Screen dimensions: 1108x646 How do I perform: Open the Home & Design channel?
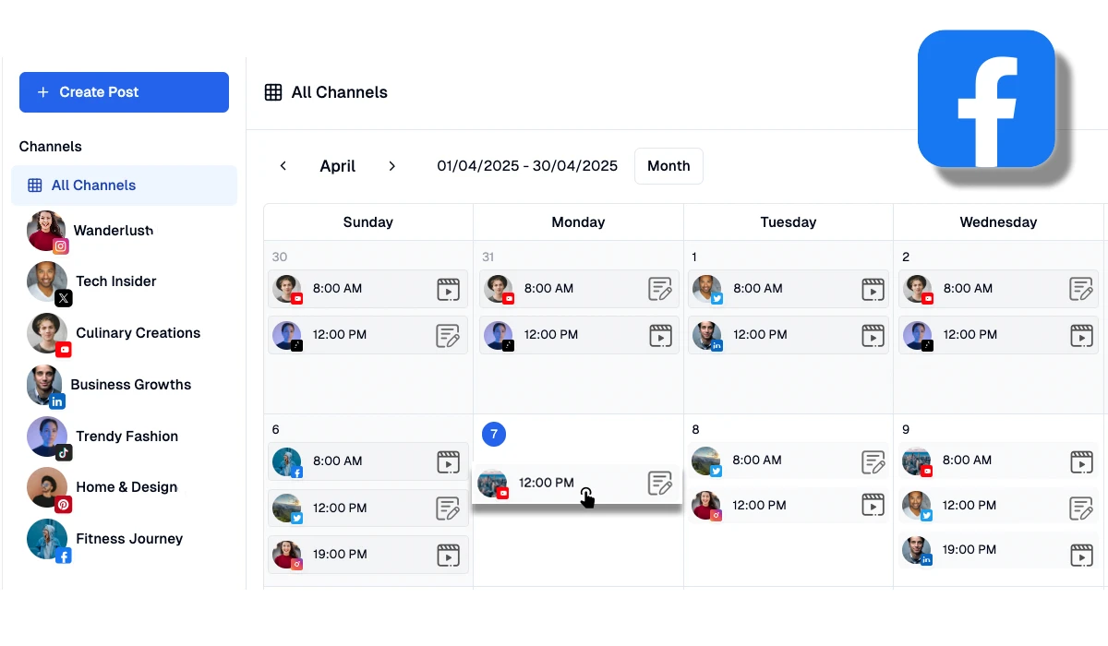pyautogui.click(x=102, y=487)
